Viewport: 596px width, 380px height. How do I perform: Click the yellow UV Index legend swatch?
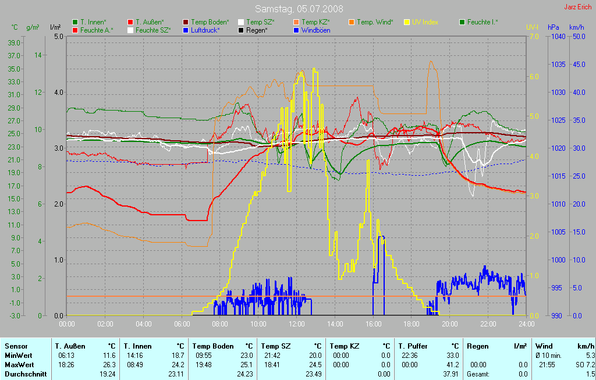point(407,22)
